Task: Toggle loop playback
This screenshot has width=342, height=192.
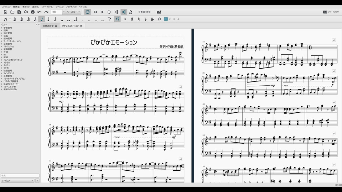Action: [x=109, y=12]
